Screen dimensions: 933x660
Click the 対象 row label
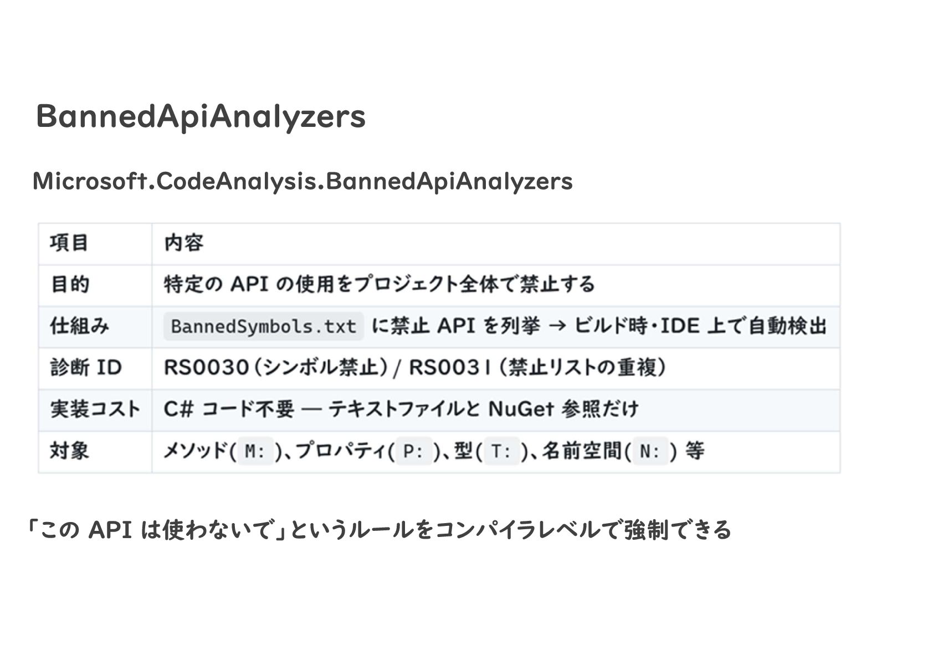point(70,451)
